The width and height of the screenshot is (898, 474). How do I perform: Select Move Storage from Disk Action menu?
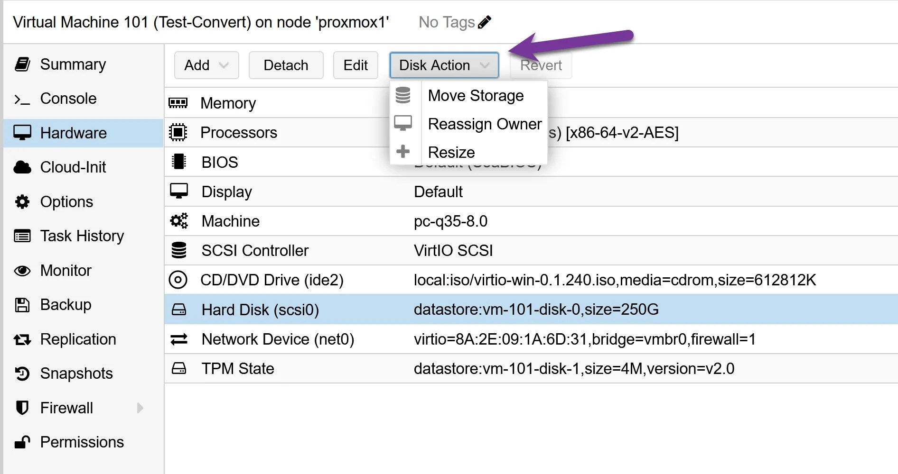[x=476, y=95]
